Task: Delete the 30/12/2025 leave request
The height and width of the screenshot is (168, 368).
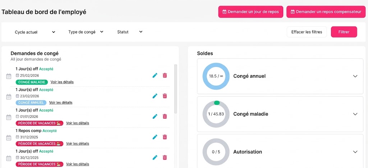Action: point(165,158)
